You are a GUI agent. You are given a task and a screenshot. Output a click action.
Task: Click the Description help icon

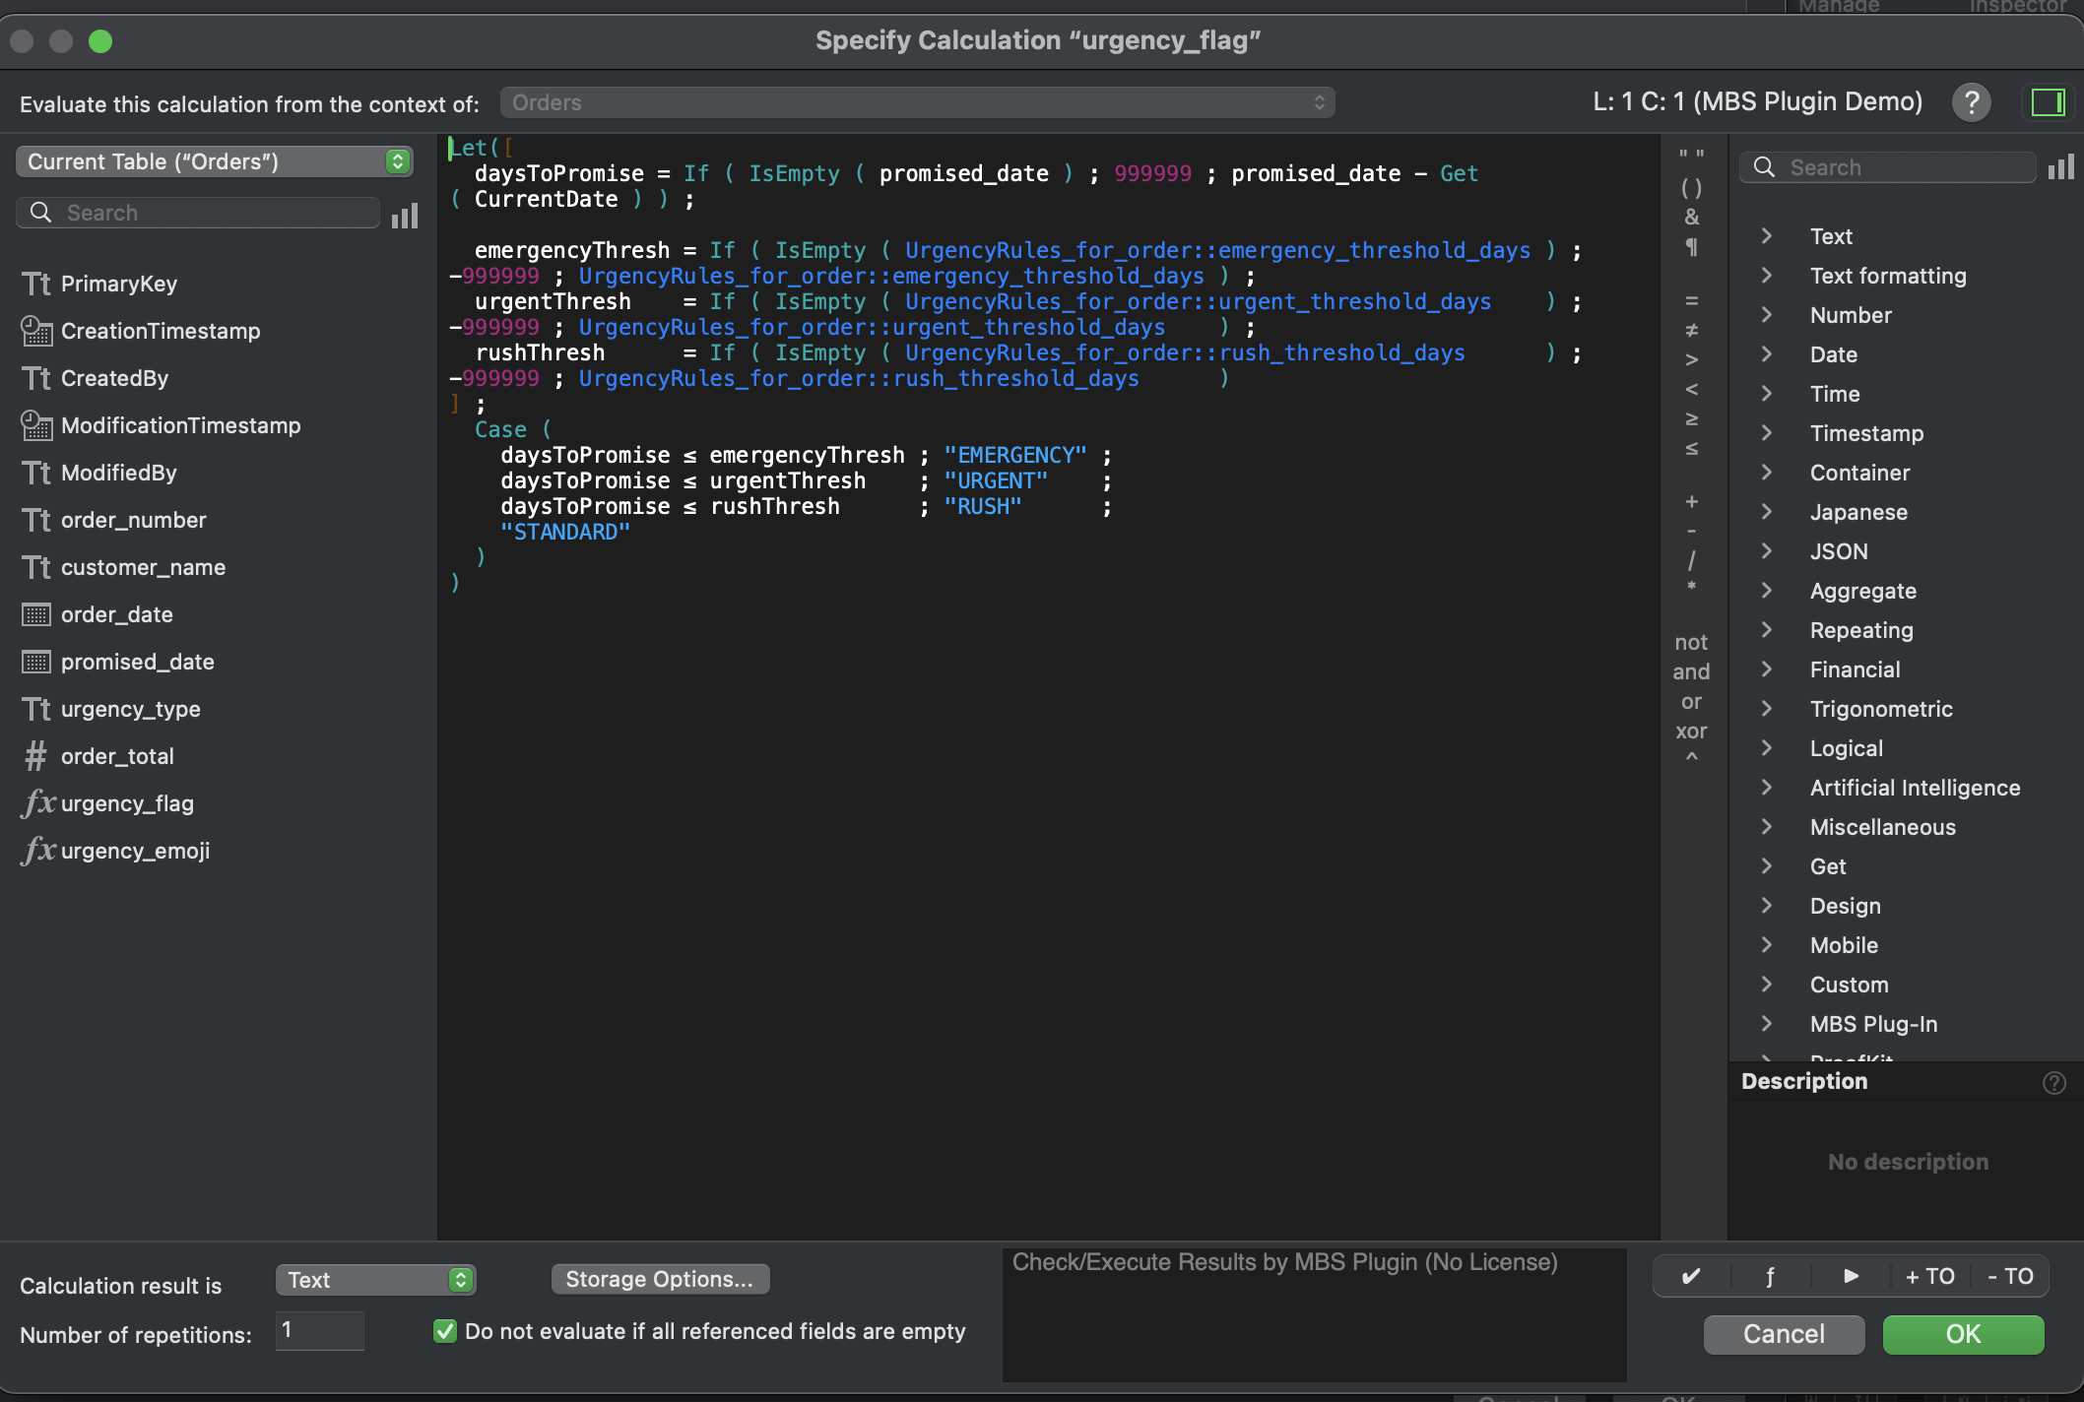(2053, 1082)
